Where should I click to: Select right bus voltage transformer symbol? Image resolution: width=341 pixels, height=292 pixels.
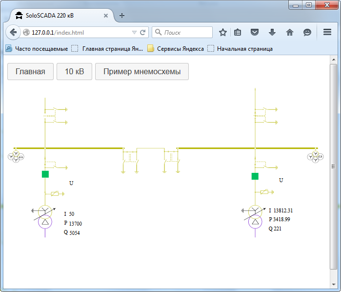(315, 157)
